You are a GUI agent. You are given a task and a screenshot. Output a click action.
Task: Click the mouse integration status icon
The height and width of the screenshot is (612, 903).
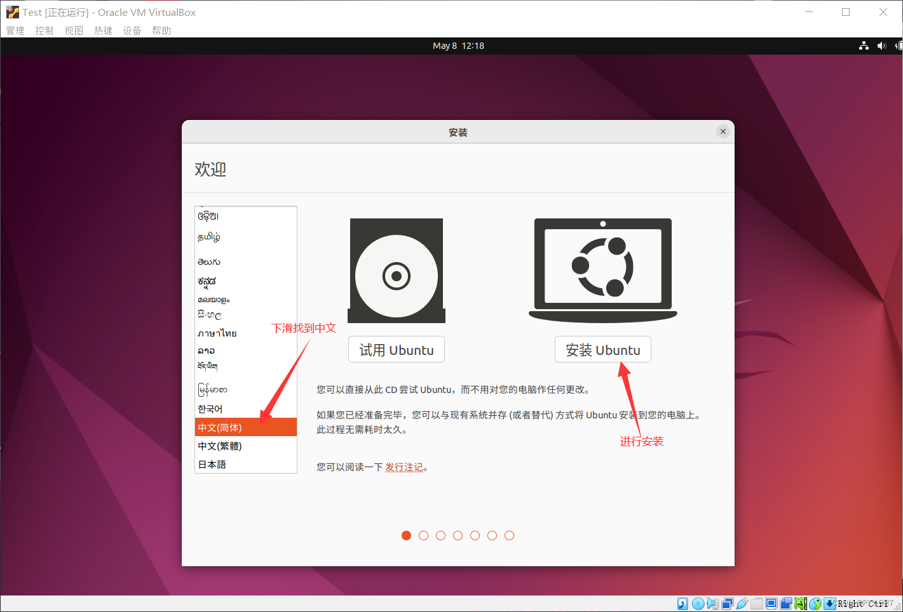tap(815, 603)
